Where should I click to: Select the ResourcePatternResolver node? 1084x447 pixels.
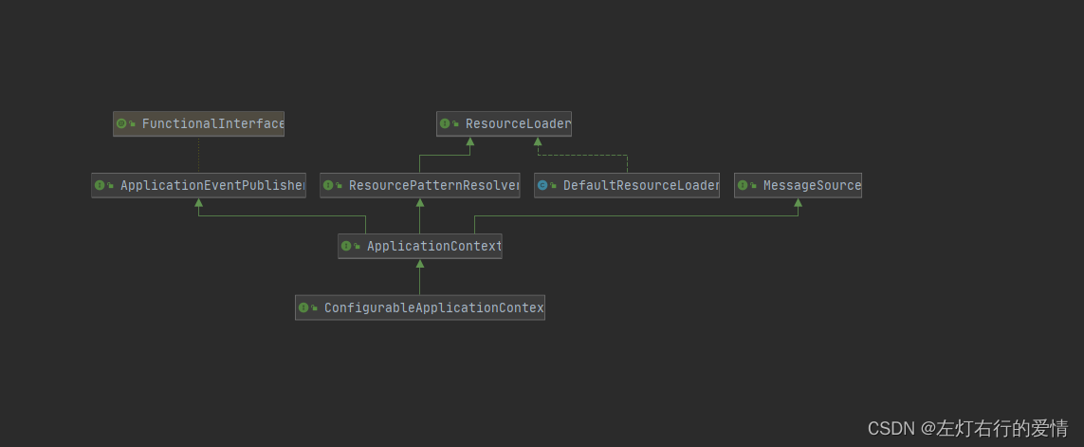pos(419,185)
